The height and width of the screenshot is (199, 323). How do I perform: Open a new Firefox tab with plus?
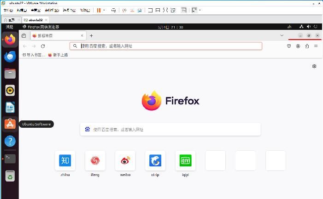pos(91,35)
